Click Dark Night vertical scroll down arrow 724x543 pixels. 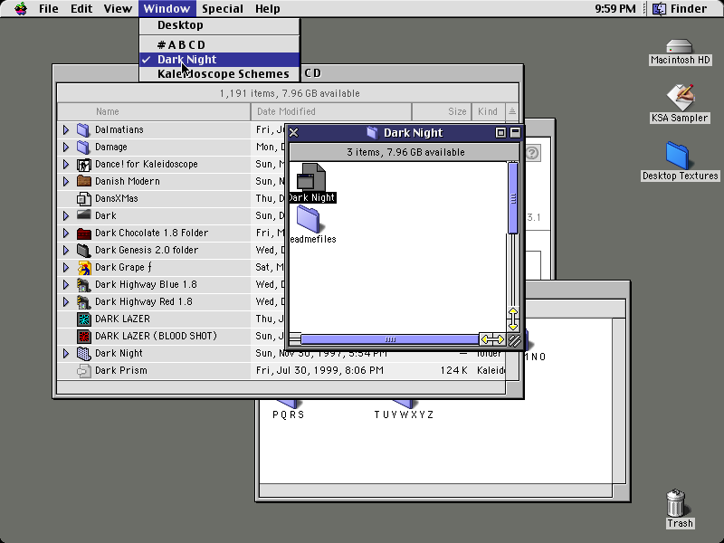(x=513, y=326)
